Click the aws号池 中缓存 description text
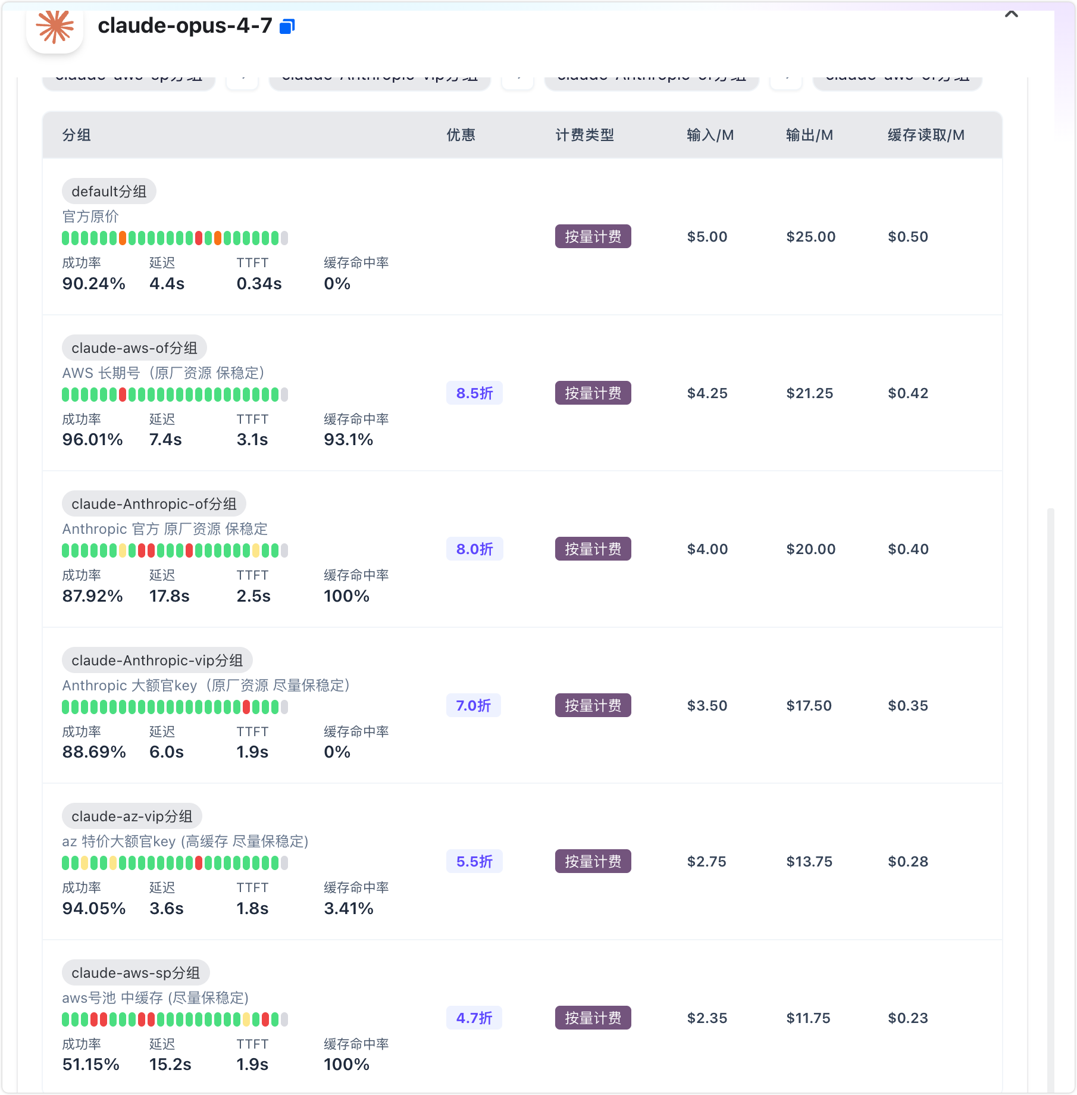 pyautogui.click(x=155, y=997)
